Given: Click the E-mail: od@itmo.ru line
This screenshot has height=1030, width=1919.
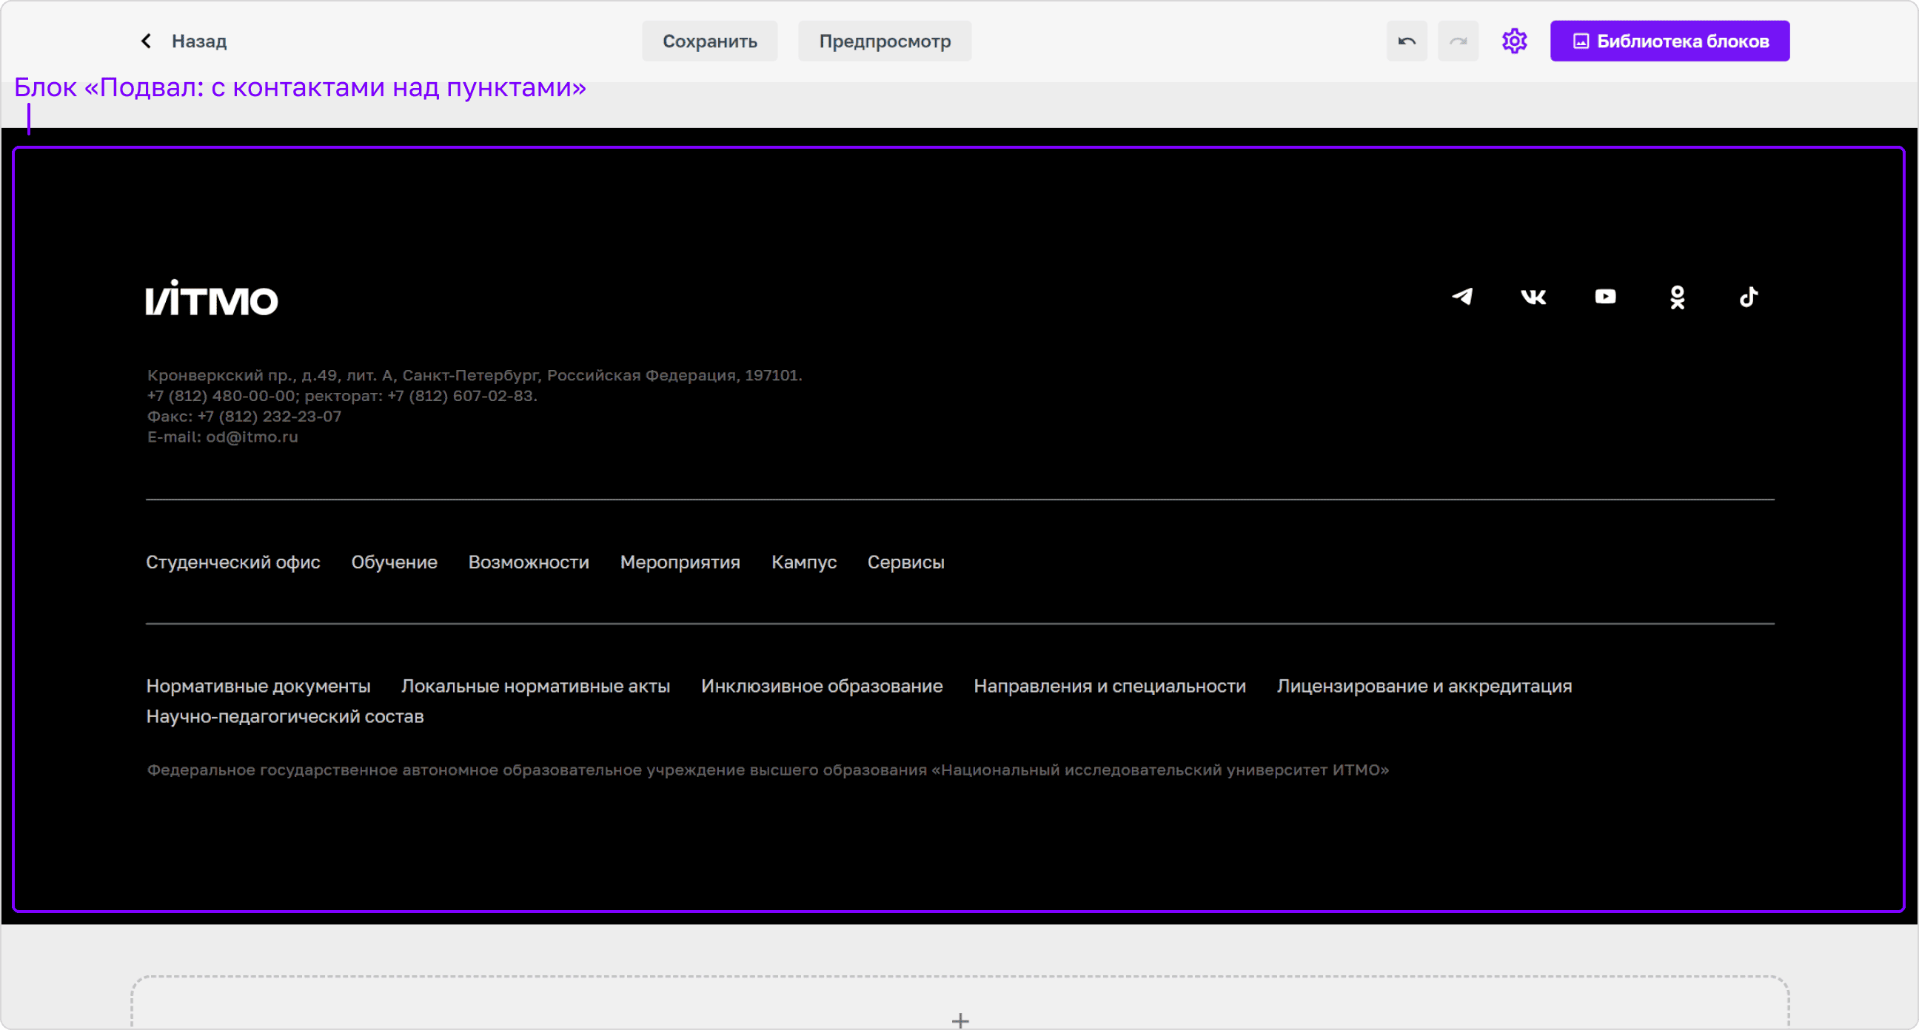Looking at the screenshot, I should (223, 437).
